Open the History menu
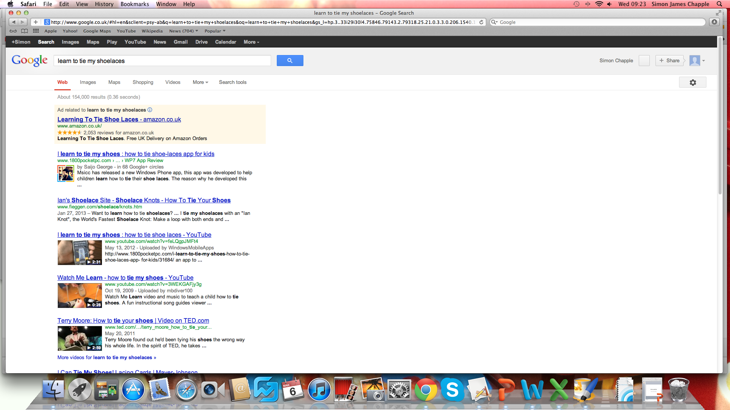This screenshot has width=730, height=410. coord(104,4)
